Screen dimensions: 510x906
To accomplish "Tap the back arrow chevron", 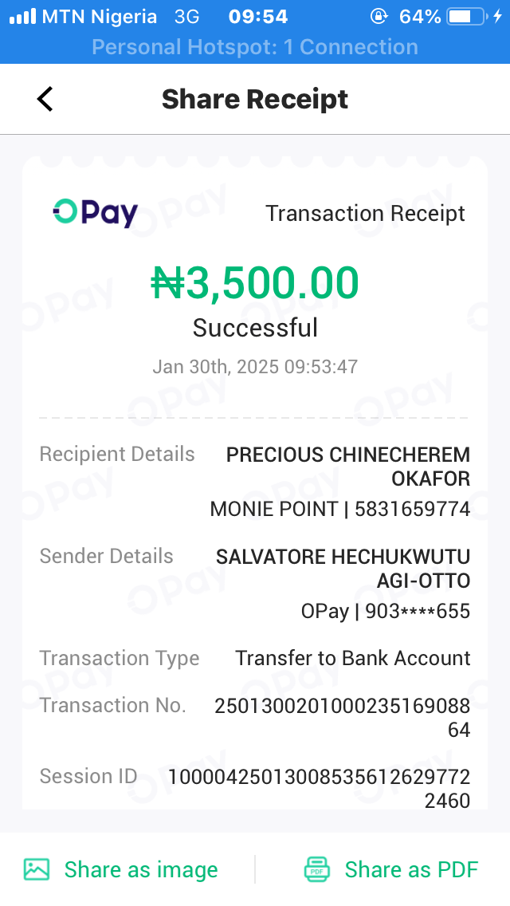I will 45,99.
